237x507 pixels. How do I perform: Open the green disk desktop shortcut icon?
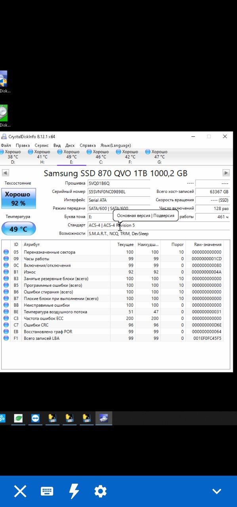tap(3, 113)
